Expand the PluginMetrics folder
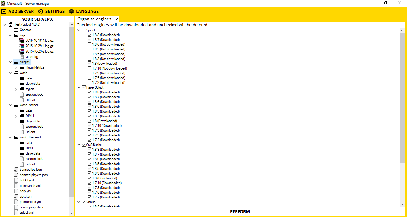 click(16, 68)
